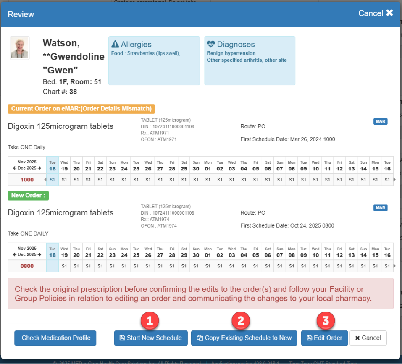402x364 pixels.
Task: Click the S1 cell under Sun 30 in the 1000 row
Action: [196, 180]
